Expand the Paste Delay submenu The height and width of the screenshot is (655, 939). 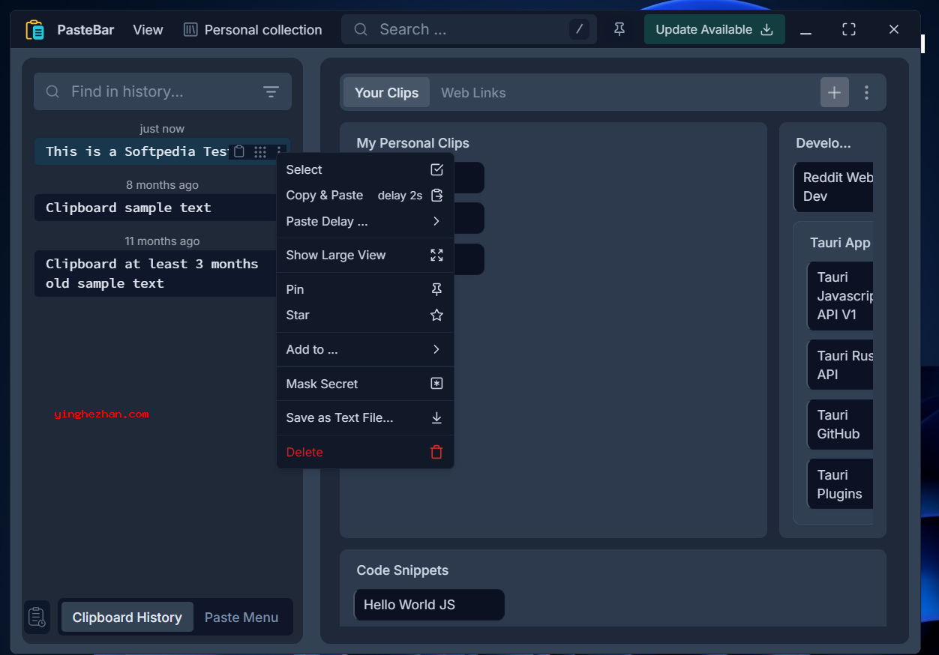point(365,222)
